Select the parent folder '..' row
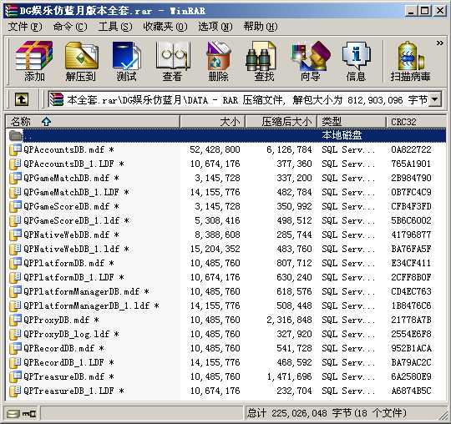 [x=225, y=135]
